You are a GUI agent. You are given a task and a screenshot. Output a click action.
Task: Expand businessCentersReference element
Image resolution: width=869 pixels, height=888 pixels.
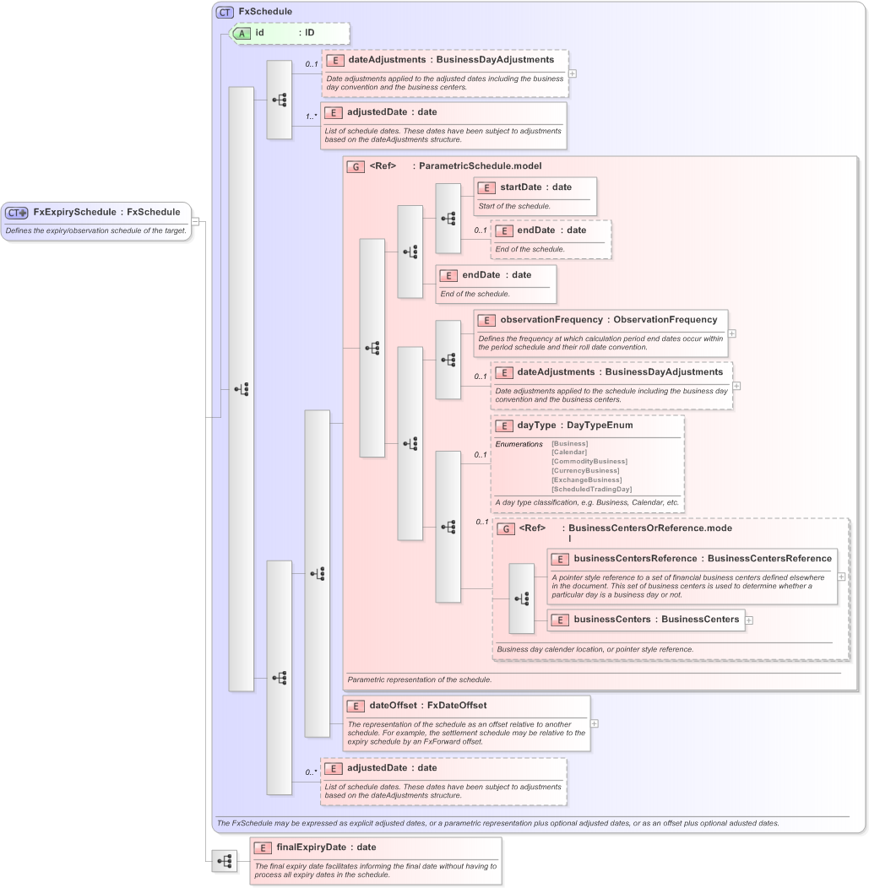[841, 577]
